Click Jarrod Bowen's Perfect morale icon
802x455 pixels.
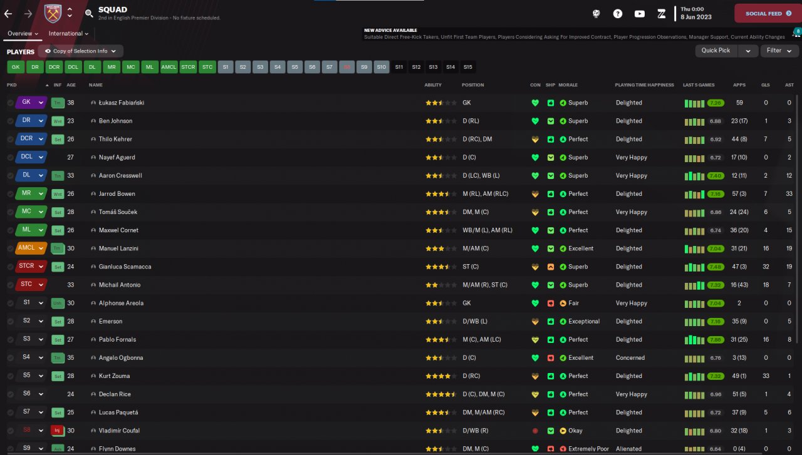563,194
